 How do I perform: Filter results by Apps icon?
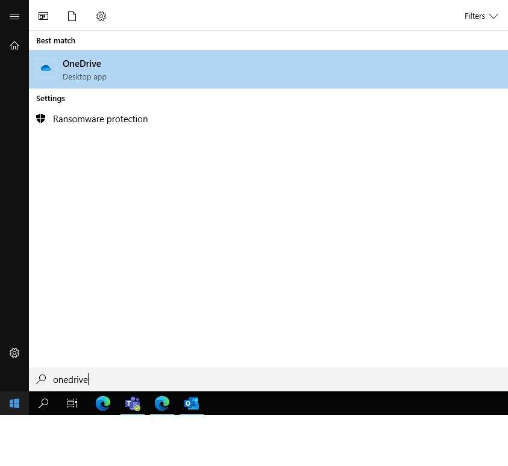pos(43,16)
